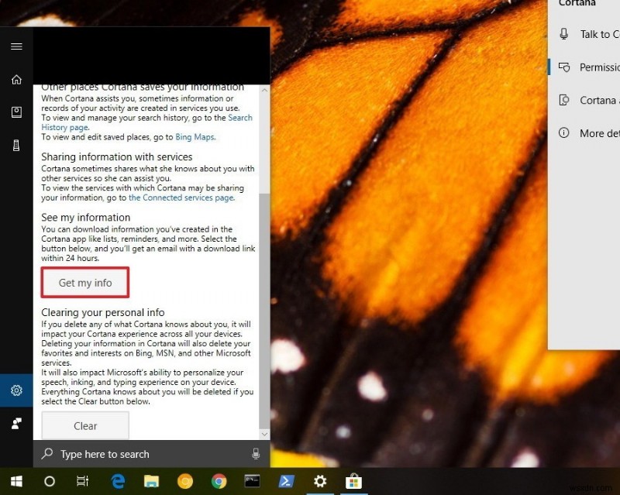Open the Connected services page link
Image resolution: width=620 pixels, height=495 pixels.
coord(181,198)
